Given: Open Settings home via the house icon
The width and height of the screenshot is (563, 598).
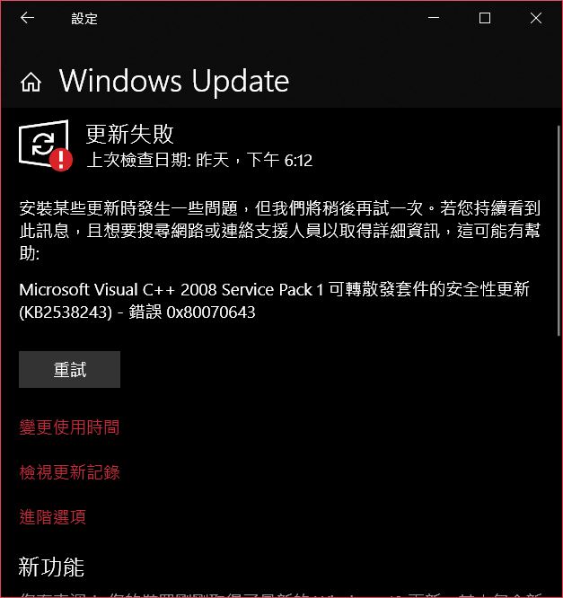Looking at the screenshot, I should click(31, 82).
